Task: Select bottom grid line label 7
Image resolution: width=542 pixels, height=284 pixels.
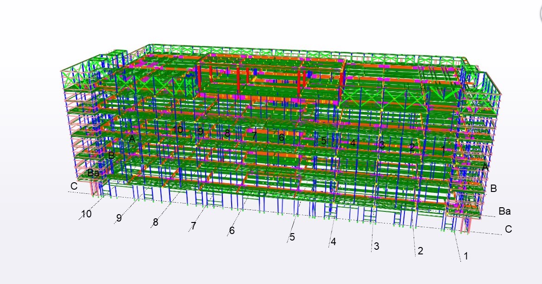Action: 193,226
